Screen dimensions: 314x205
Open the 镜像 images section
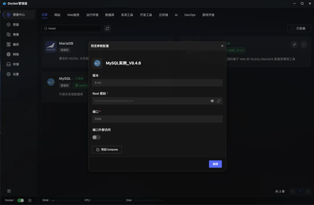[19, 34]
